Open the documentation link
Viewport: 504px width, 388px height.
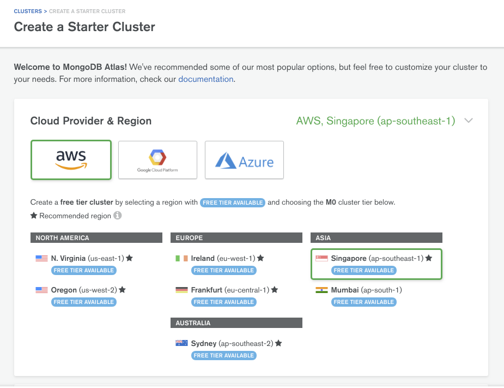tap(205, 79)
